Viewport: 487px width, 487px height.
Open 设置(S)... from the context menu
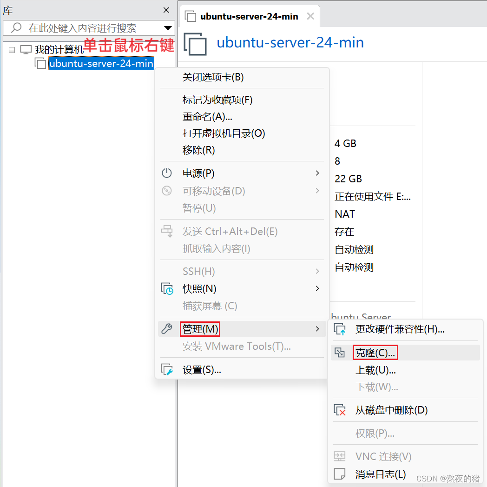(x=242, y=370)
